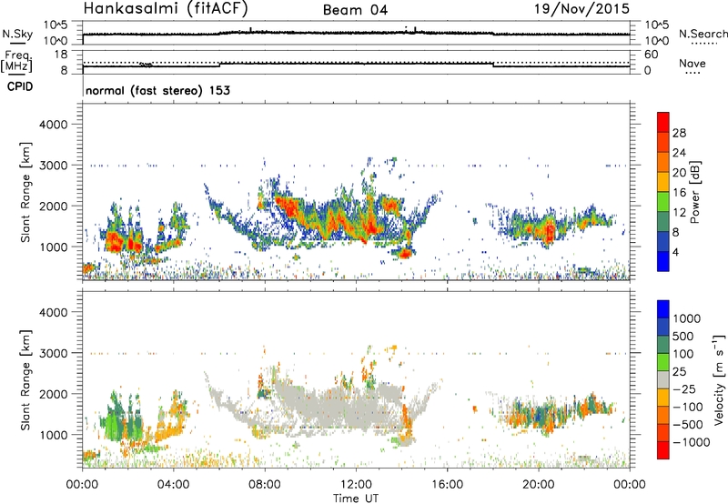The image size is (728, 504).
Task: Click the '3000' tick in the power panel
Action: [x=53, y=166]
